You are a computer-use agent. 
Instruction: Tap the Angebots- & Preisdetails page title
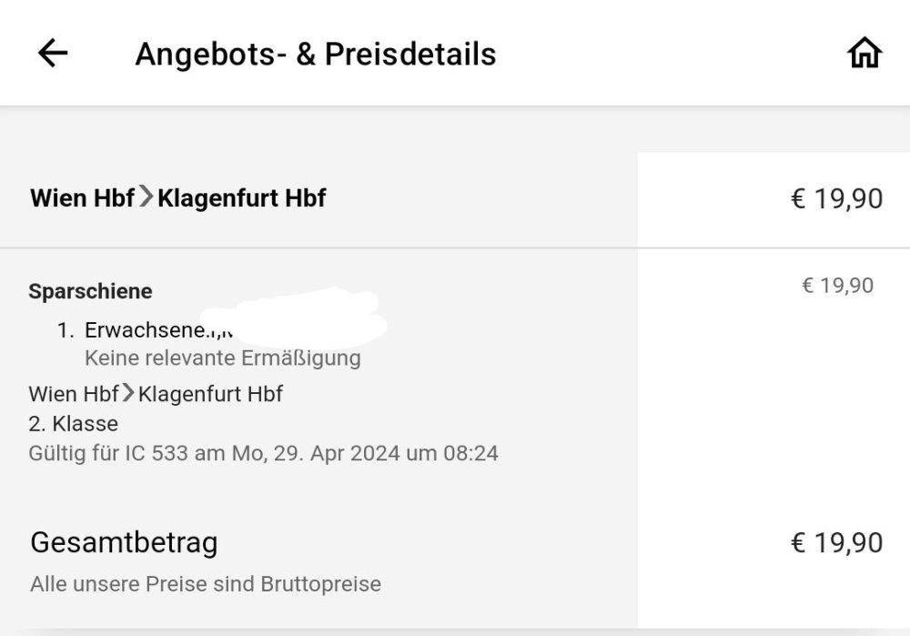pos(315,55)
